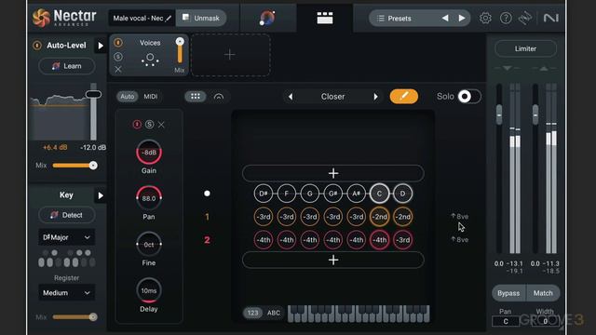Toggle voice 2 octave up 8ve
Image resolution: width=596 pixels, height=335 pixels.
pyautogui.click(x=459, y=240)
